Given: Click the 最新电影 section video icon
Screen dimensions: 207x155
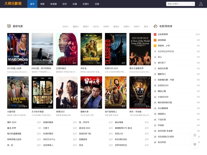Looking at the screenshot, I should [x=9, y=26].
